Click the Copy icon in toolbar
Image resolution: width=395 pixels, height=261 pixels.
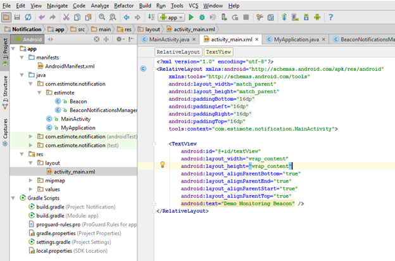pyautogui.click(x=77, y=17)
